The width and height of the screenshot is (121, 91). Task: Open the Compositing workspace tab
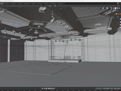[x=53, y=4]
